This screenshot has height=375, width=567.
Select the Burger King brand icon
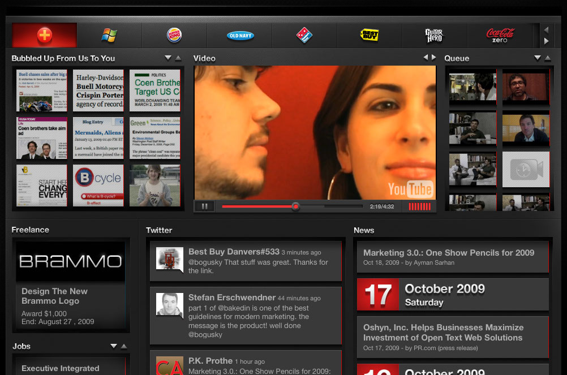174,36
